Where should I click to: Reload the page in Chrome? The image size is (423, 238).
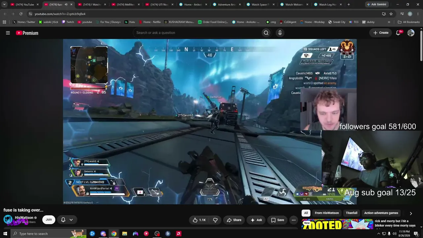(21, 14)
